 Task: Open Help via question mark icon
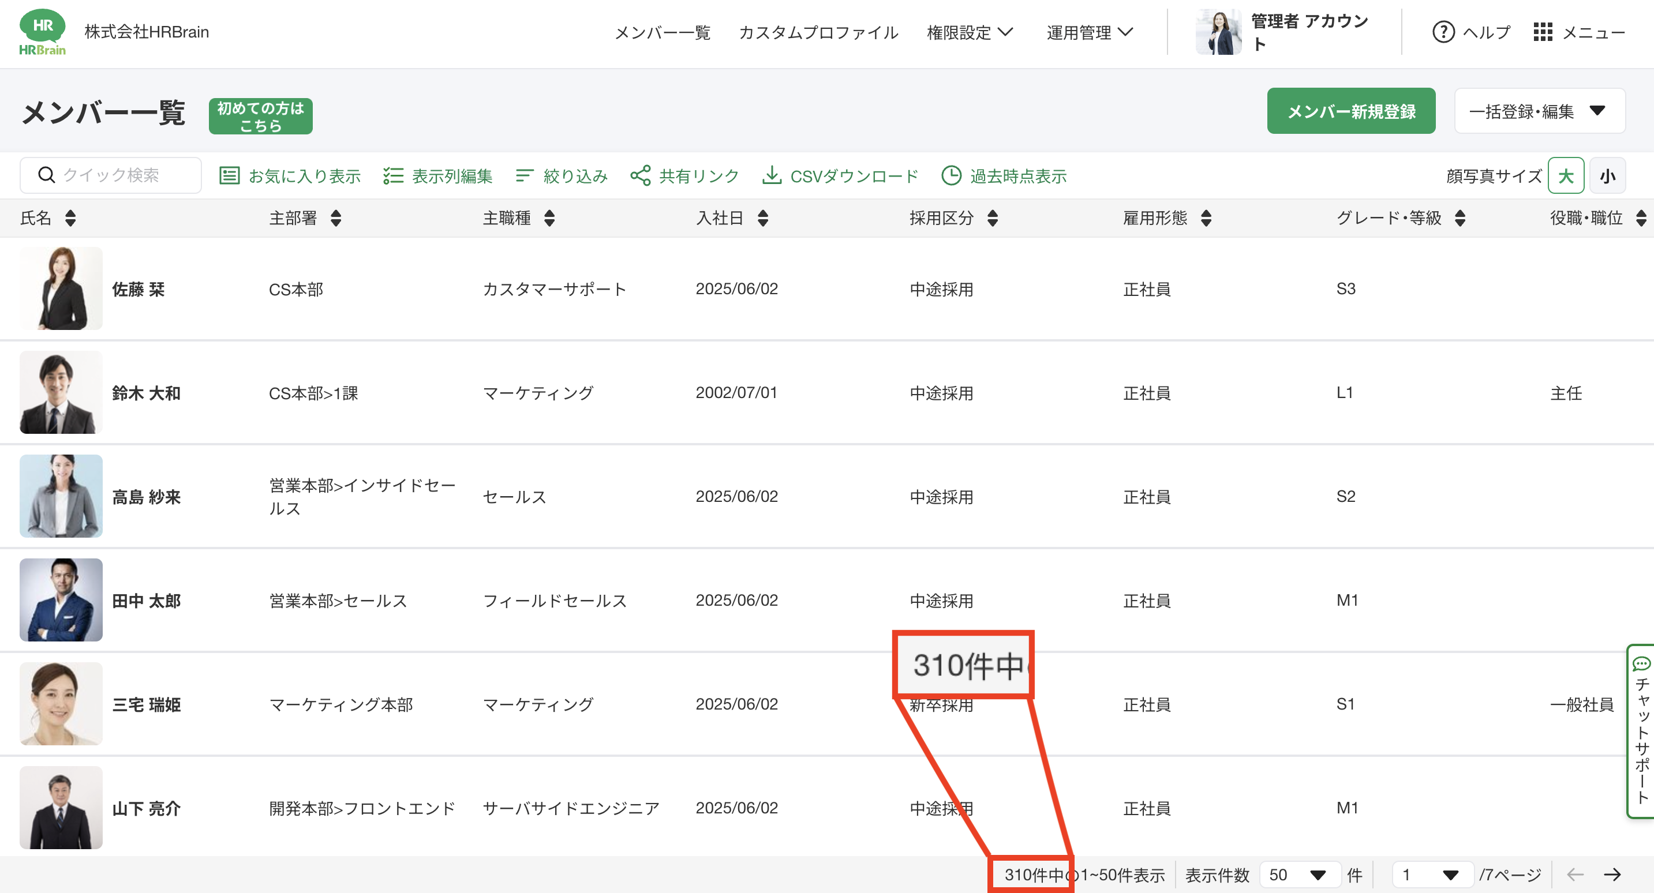pos(1443,32)
